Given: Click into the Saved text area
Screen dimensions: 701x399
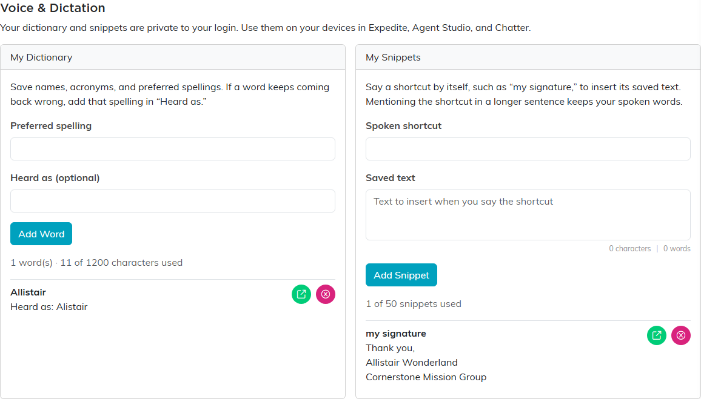Looking at the screenshot, I should point(528,215).
